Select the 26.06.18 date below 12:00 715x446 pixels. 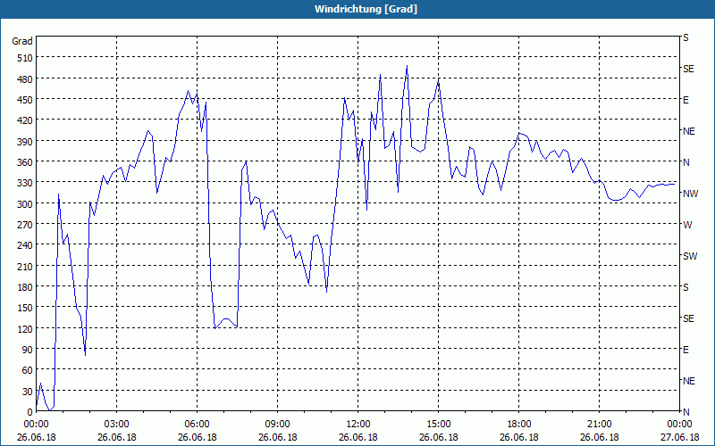[x=358, y=437]
